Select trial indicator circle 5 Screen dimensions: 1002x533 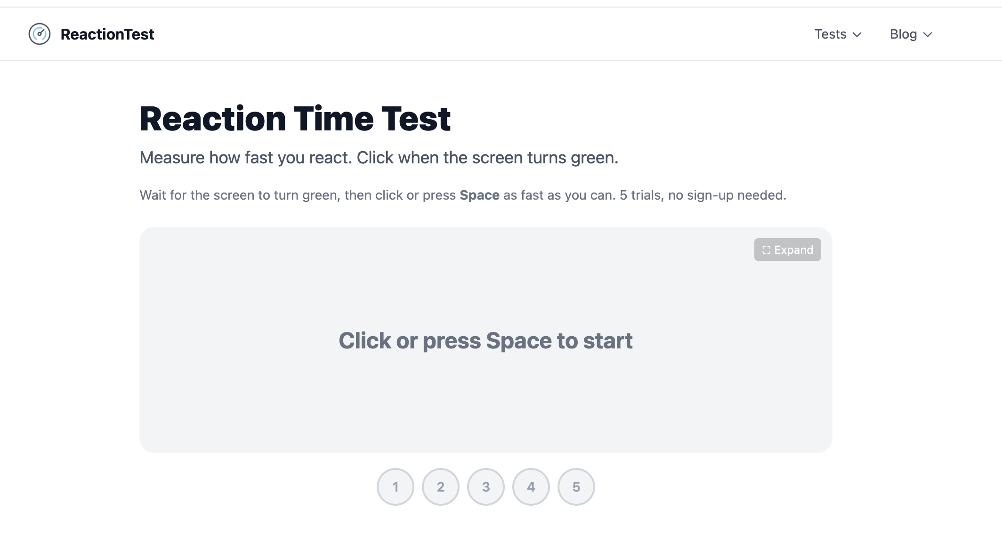coord(576,487)
